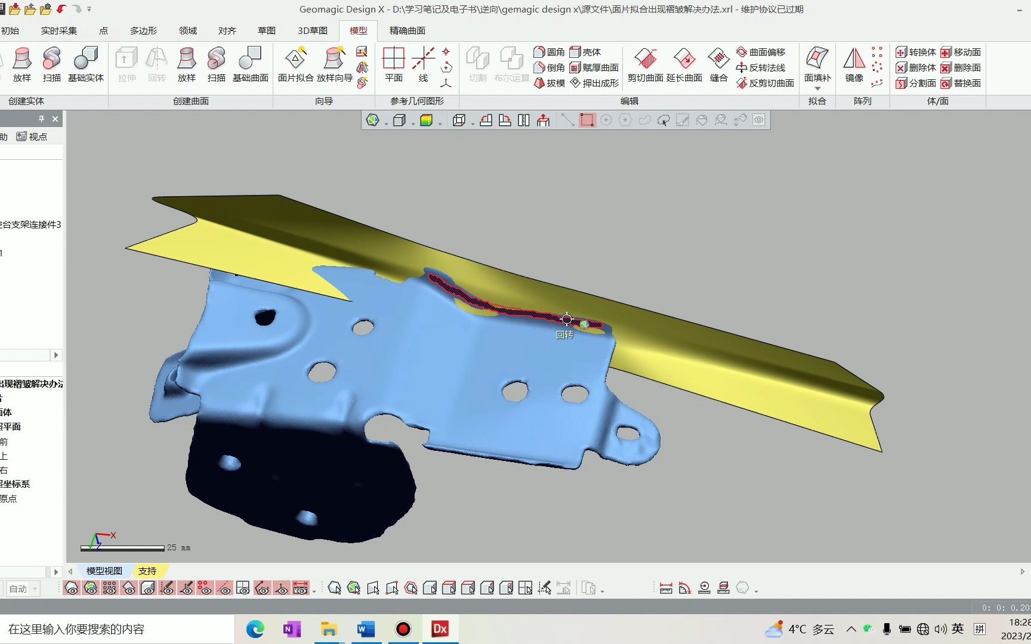The height and width of the screenshot is (644, 1031).
Task: Choose the Line selection mode
Action: pos(567,120)
